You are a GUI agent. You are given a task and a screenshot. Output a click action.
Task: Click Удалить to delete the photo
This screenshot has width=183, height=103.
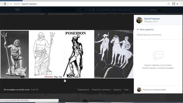[117, 90]
